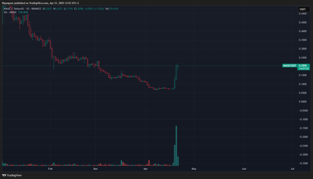Image resolution: width=313 pixels, height=179 pixels.
Task: Click the BINANCE exchange name in legend
Action: (36, 9)
